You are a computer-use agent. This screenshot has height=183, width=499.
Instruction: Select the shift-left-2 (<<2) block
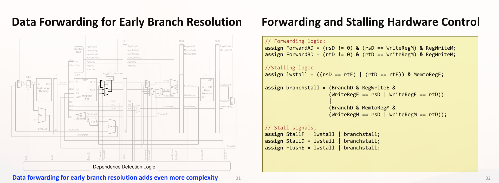(93, 122)
